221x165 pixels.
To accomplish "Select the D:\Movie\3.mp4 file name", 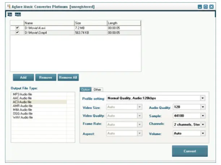I will click(x=36, y=33).
